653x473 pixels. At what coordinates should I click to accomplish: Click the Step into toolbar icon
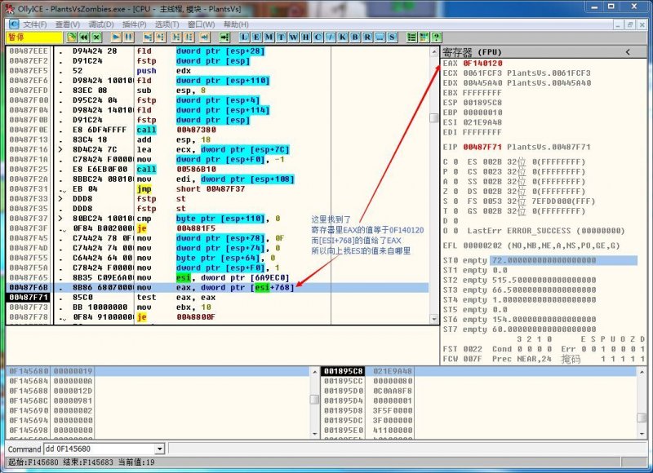[149, 38]
